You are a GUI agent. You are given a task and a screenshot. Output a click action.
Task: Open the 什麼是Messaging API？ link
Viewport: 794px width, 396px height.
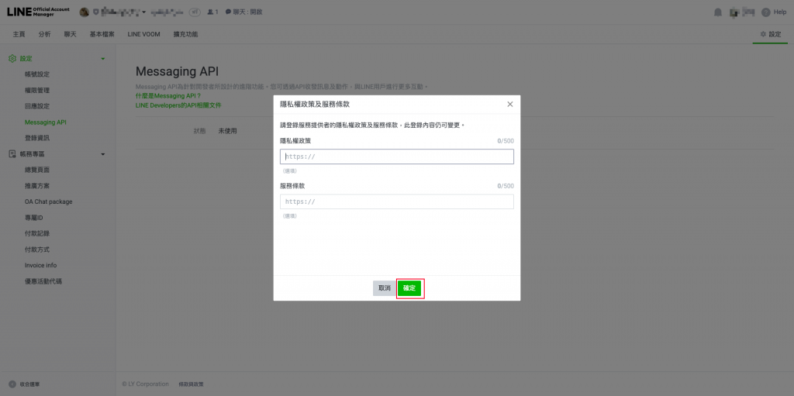[168, 96]
